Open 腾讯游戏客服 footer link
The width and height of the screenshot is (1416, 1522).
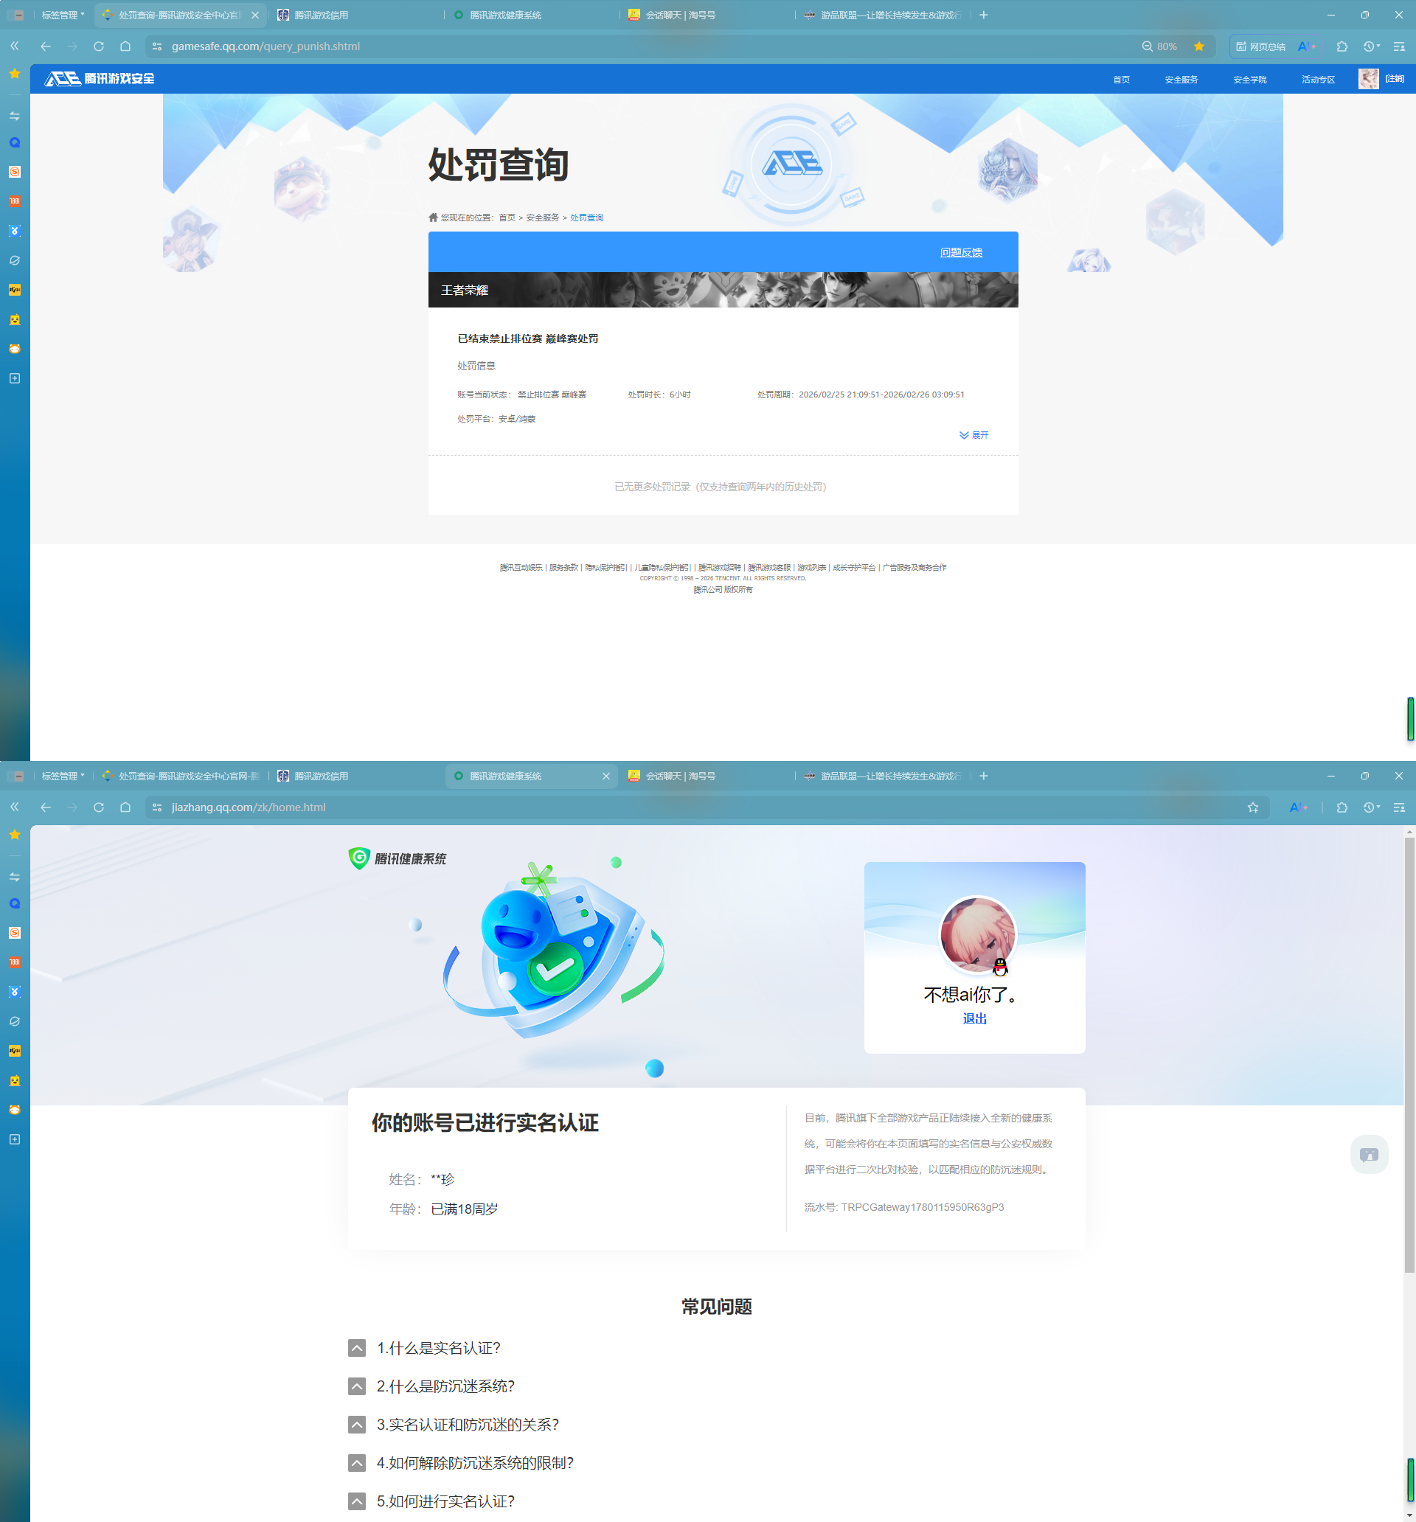pos(769,567)
